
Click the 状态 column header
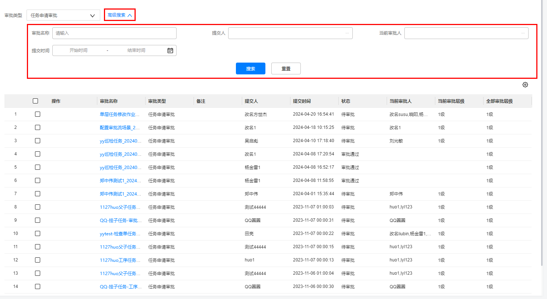[x=346, y=101]
